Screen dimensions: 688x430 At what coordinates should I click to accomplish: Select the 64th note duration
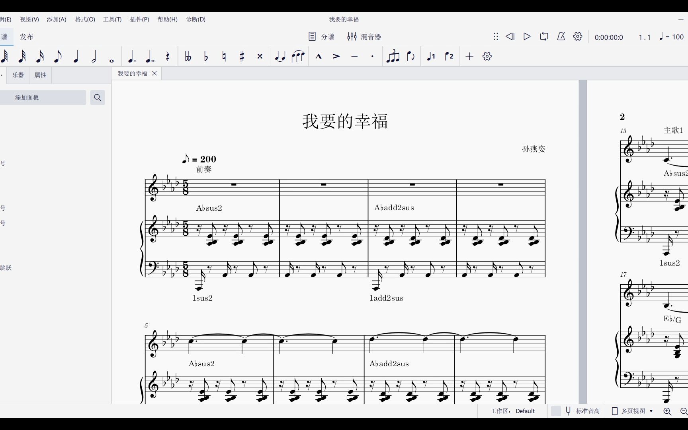(4, 57)
